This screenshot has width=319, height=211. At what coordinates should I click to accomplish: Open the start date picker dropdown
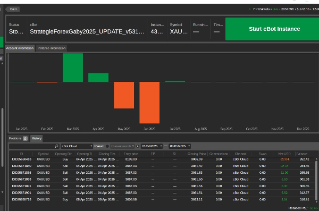(152, 146)
